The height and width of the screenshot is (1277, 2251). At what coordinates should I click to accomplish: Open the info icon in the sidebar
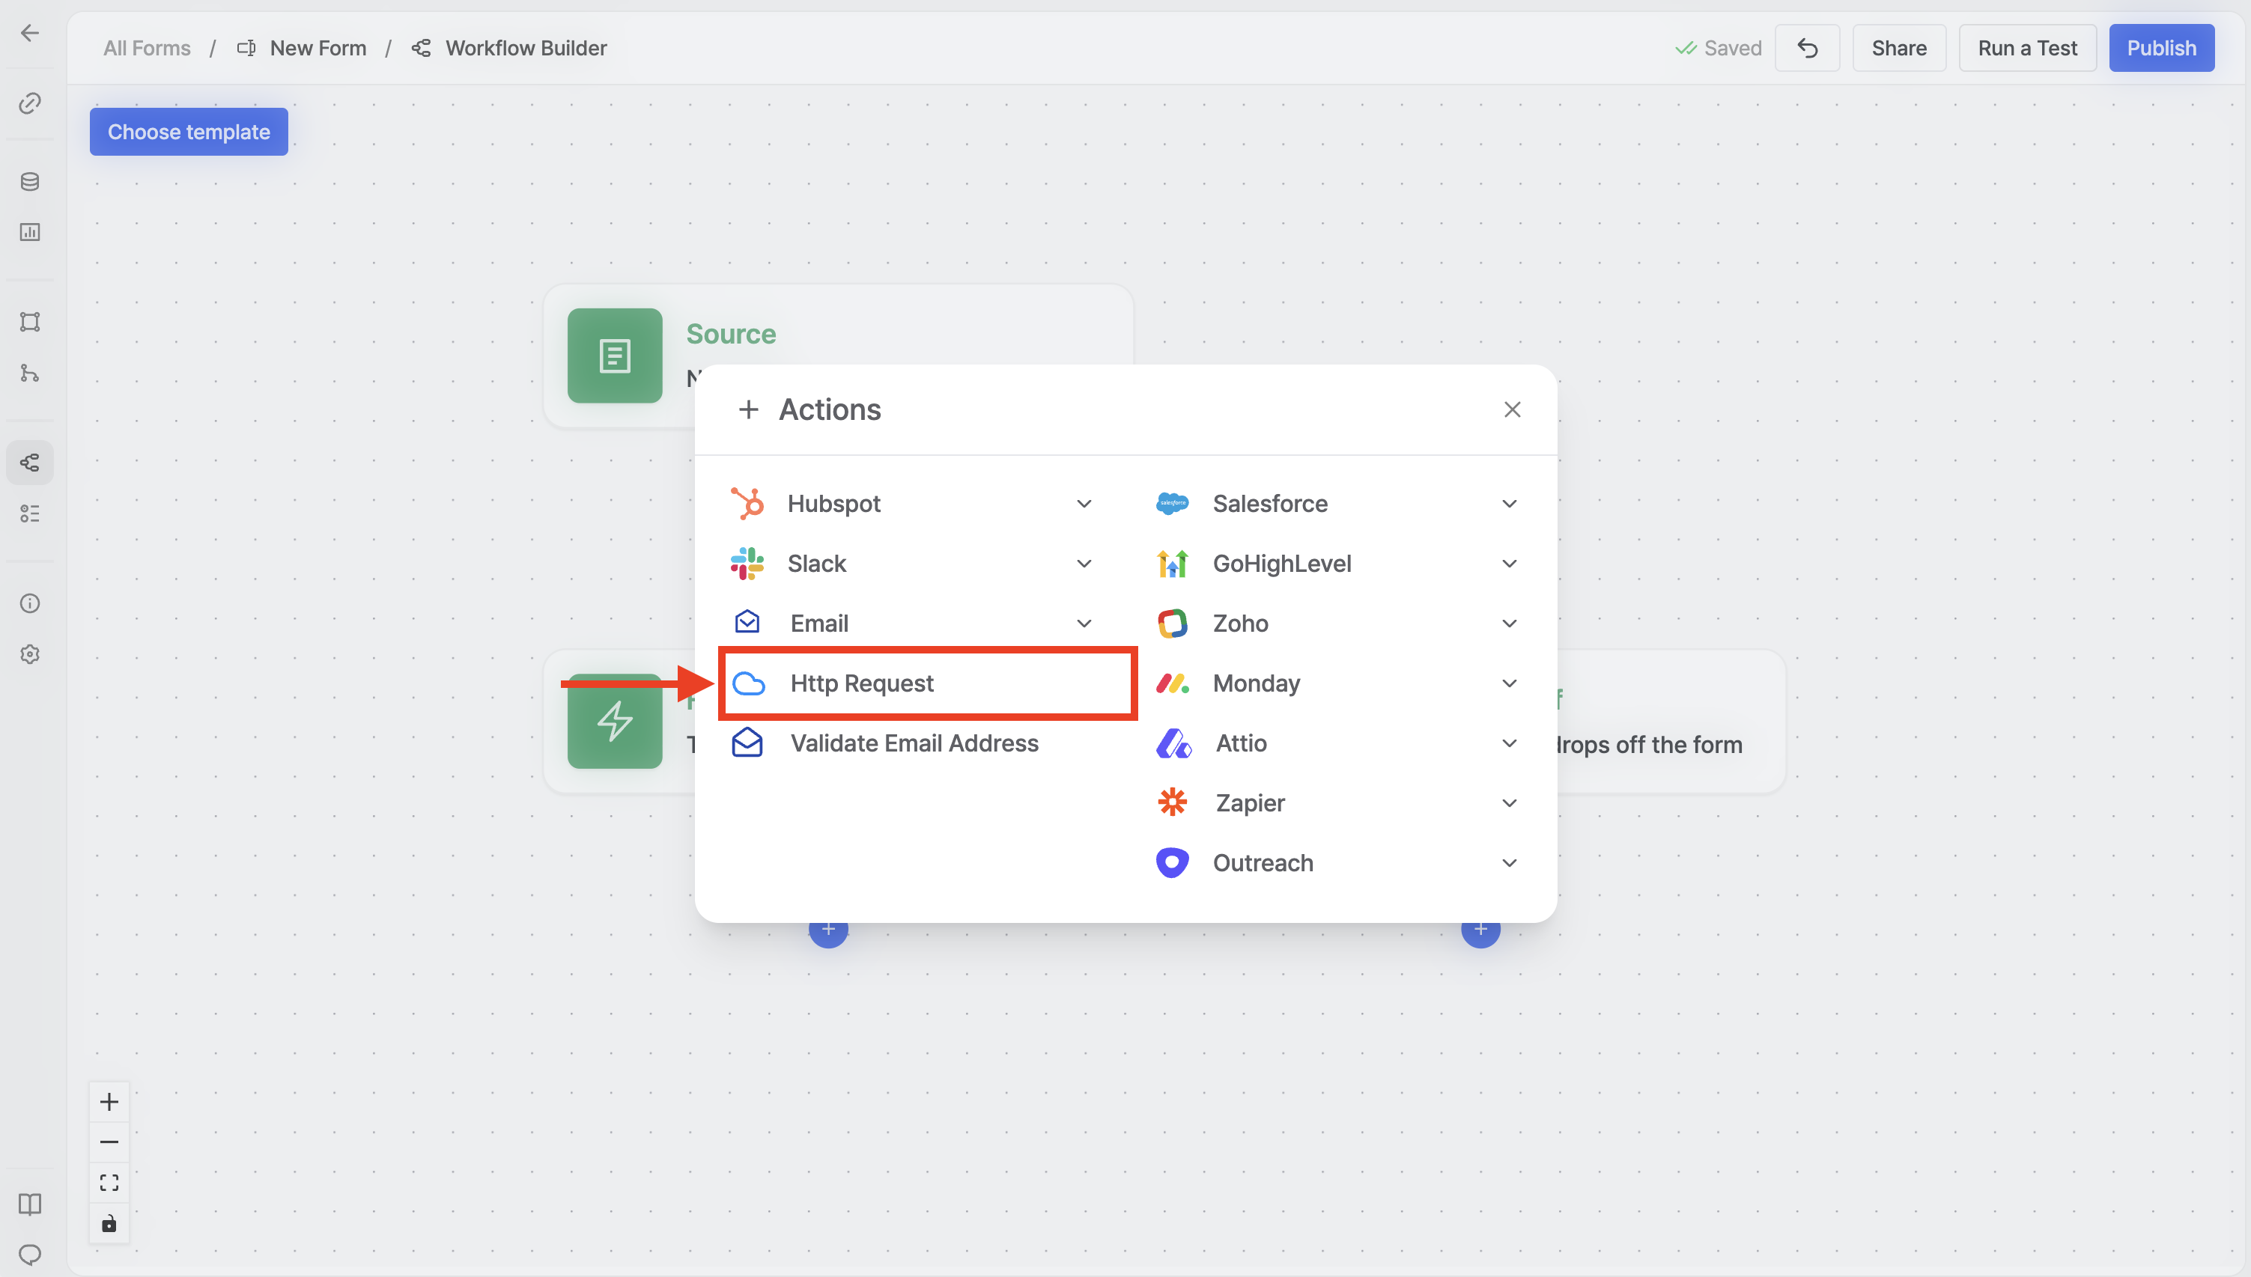pyautogui.click(x=30, y=603)
